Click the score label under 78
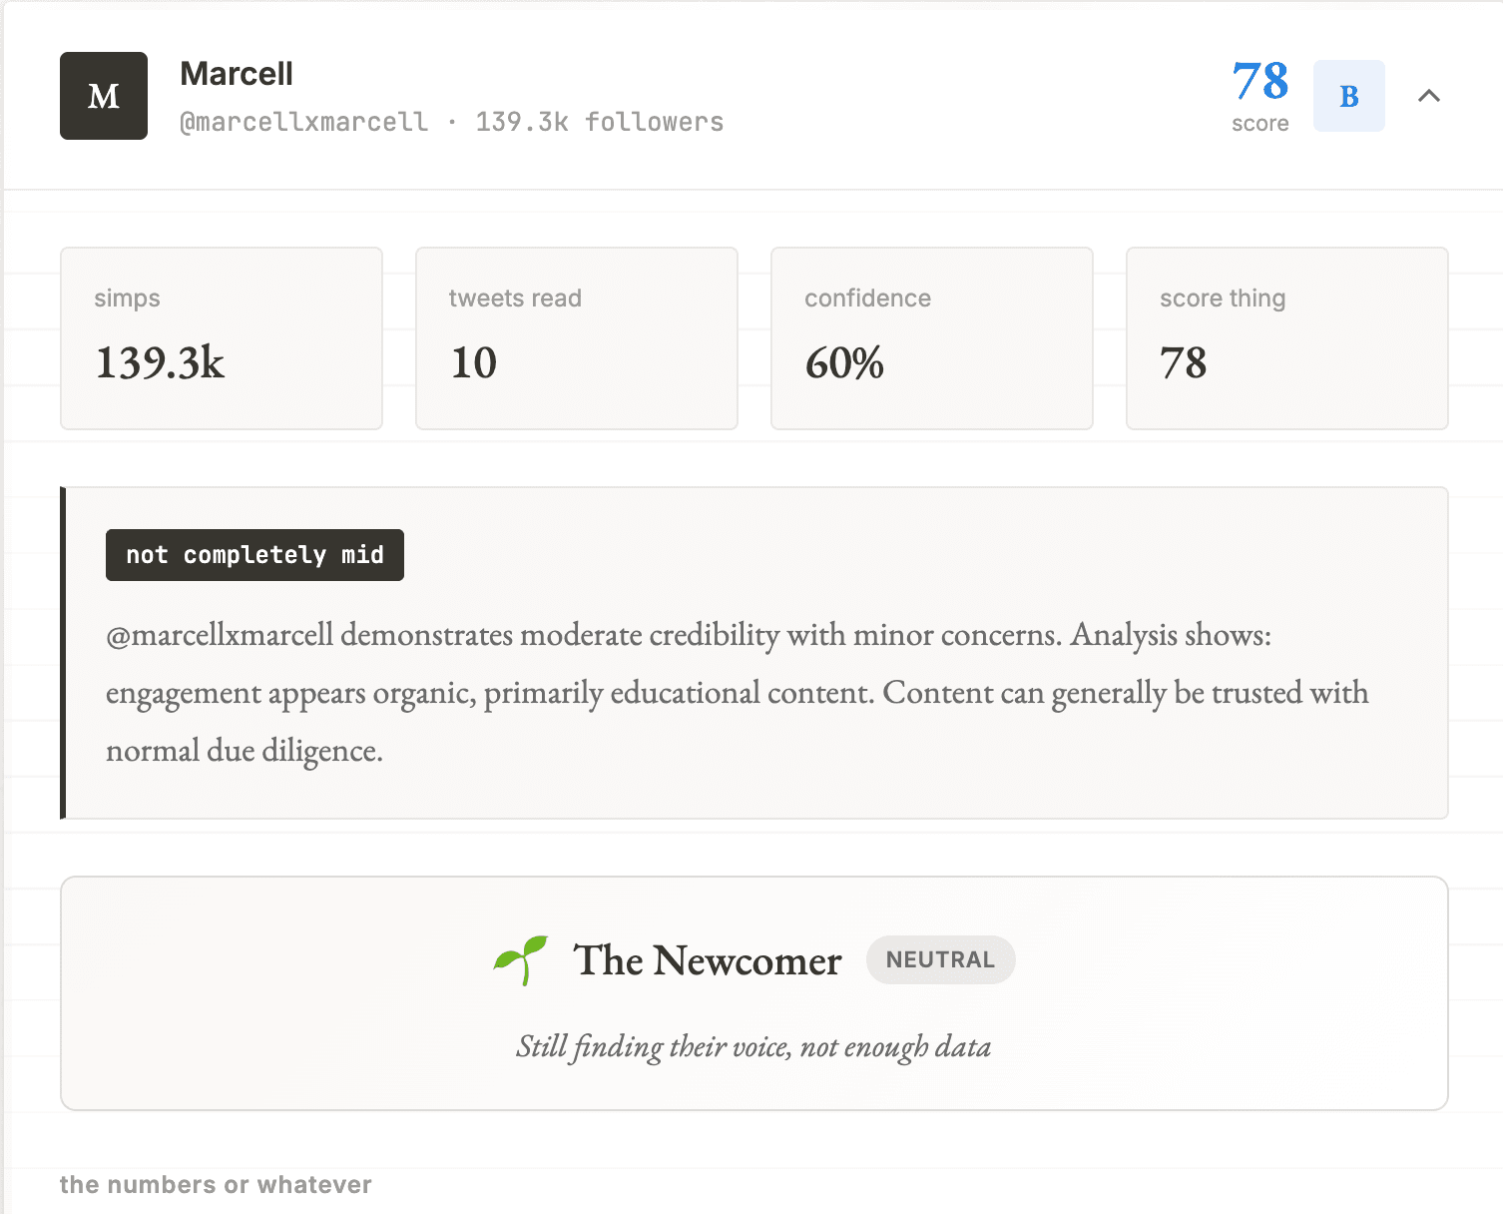1503x1214 pixels. (1259, 124)
